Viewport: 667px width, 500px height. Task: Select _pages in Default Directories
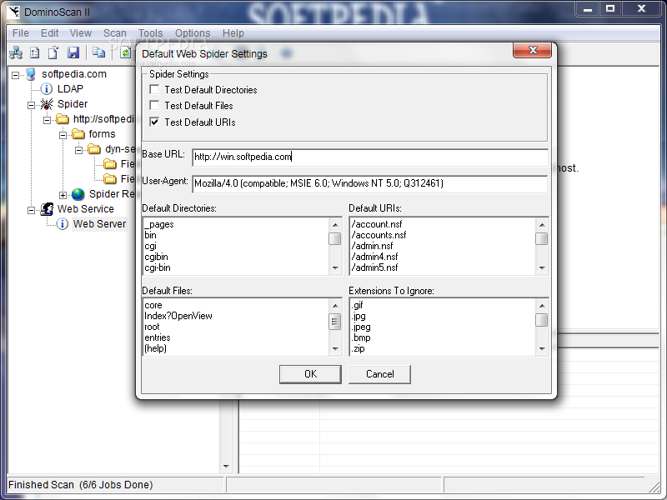click(159, 224)
